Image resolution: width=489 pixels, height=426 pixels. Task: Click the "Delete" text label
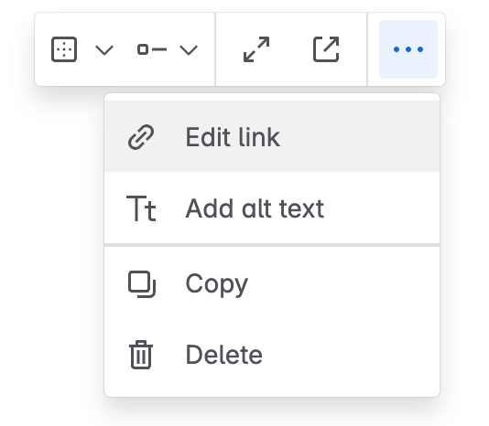tap(224, 355)
